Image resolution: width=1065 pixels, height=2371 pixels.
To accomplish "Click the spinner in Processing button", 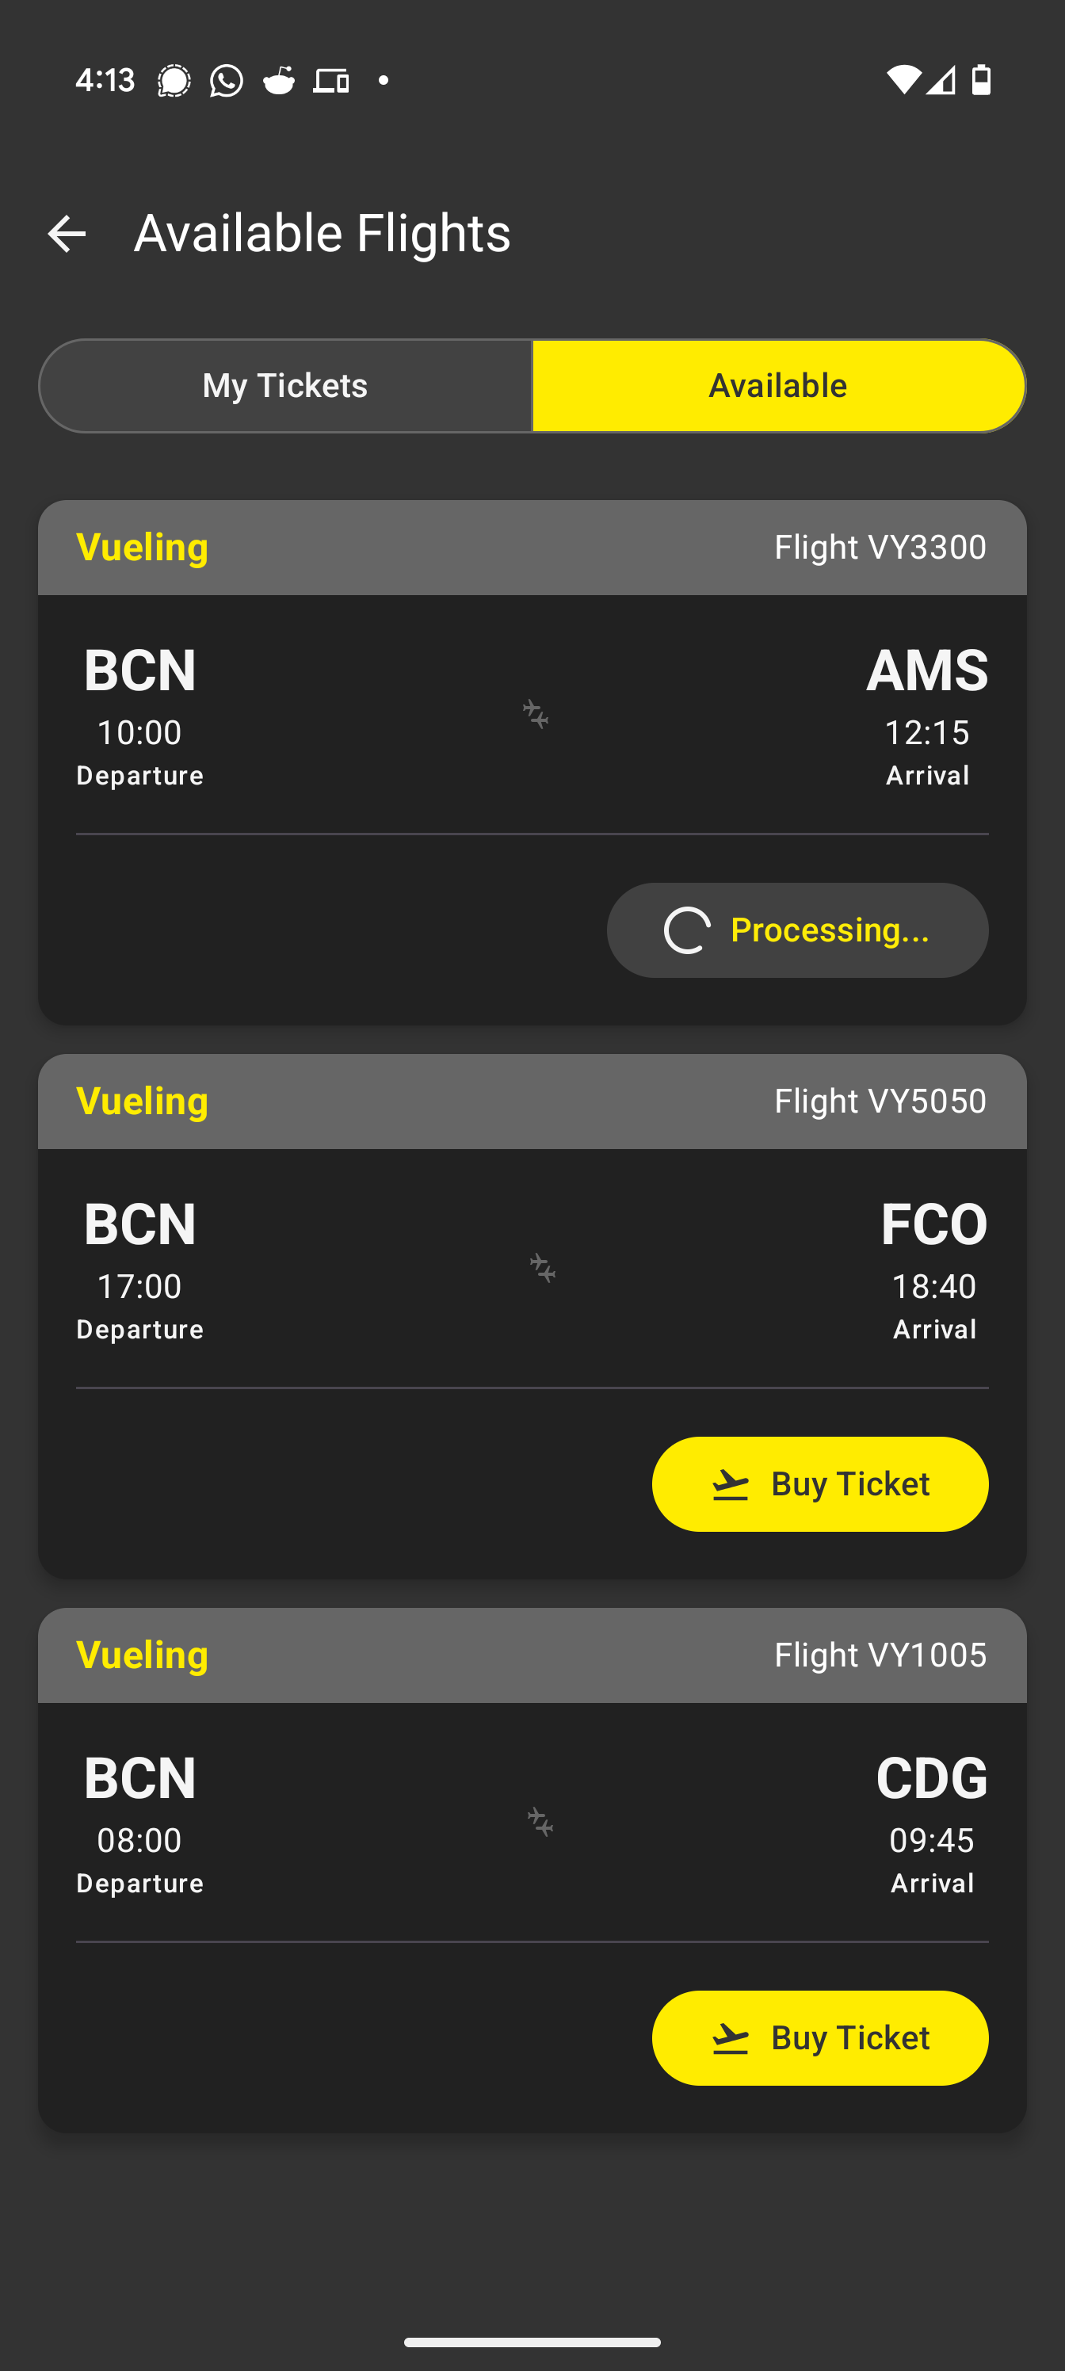I will pyautogui.click(x=688, y=930).
